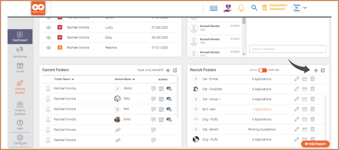339x150 pixels.
Task: Open chat for Sally foster row
Action: tap(154, 99)
